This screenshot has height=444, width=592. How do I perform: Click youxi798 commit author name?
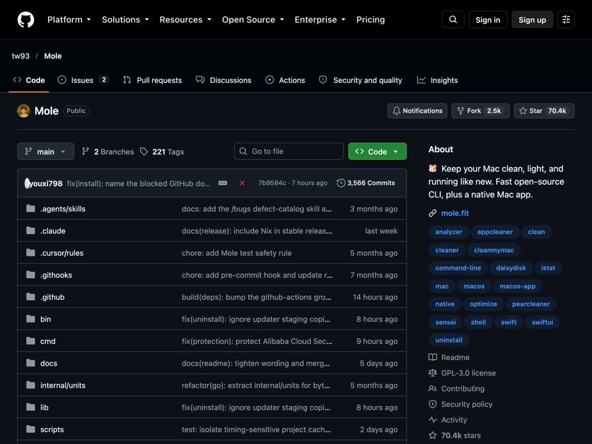(x=46, y=184)
